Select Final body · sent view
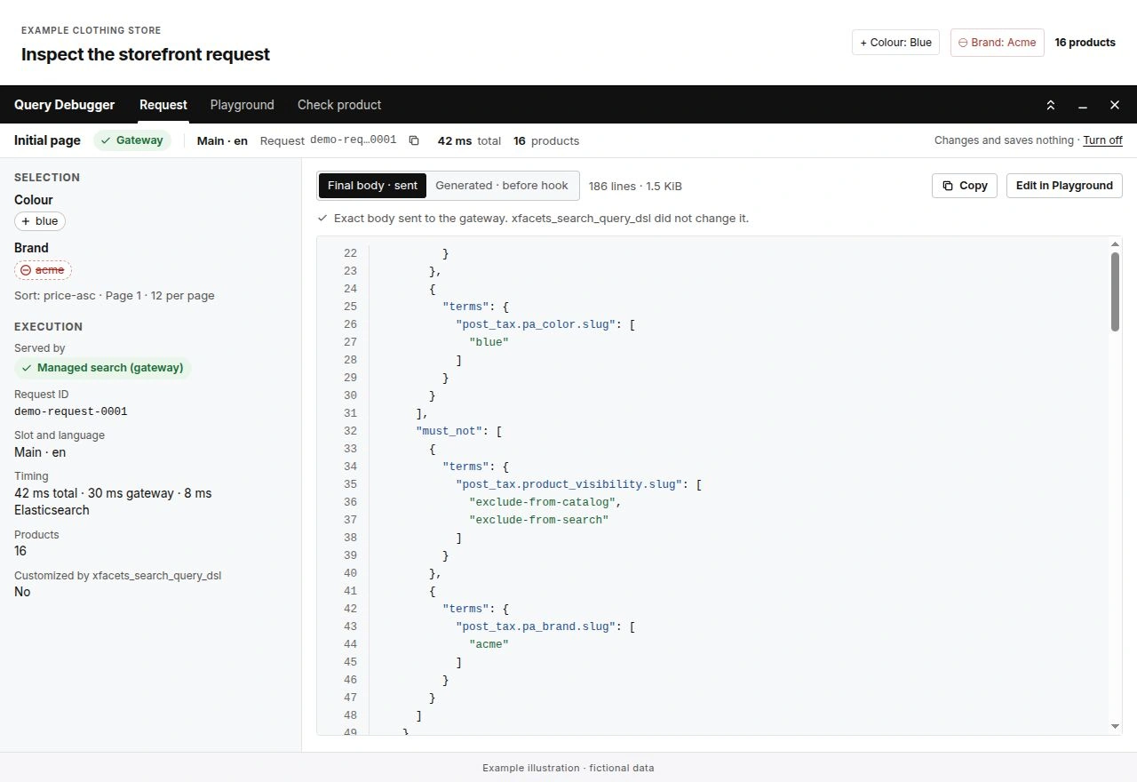The height and width of the screenshot is (782, 1137). pyautogui.click(x=372, y=186)
